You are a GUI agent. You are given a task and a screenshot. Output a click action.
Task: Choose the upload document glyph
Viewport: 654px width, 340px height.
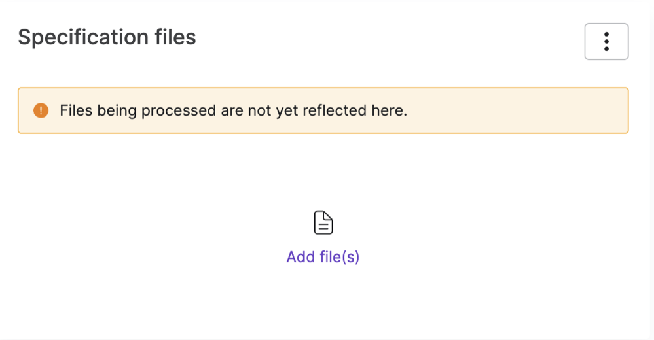point(323,222)
